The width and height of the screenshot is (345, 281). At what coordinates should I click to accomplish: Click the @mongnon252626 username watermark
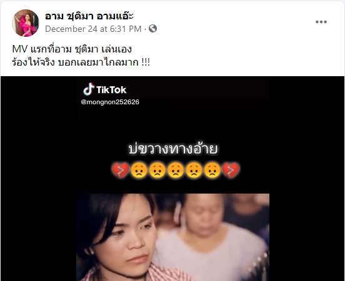tap(110, 102)
